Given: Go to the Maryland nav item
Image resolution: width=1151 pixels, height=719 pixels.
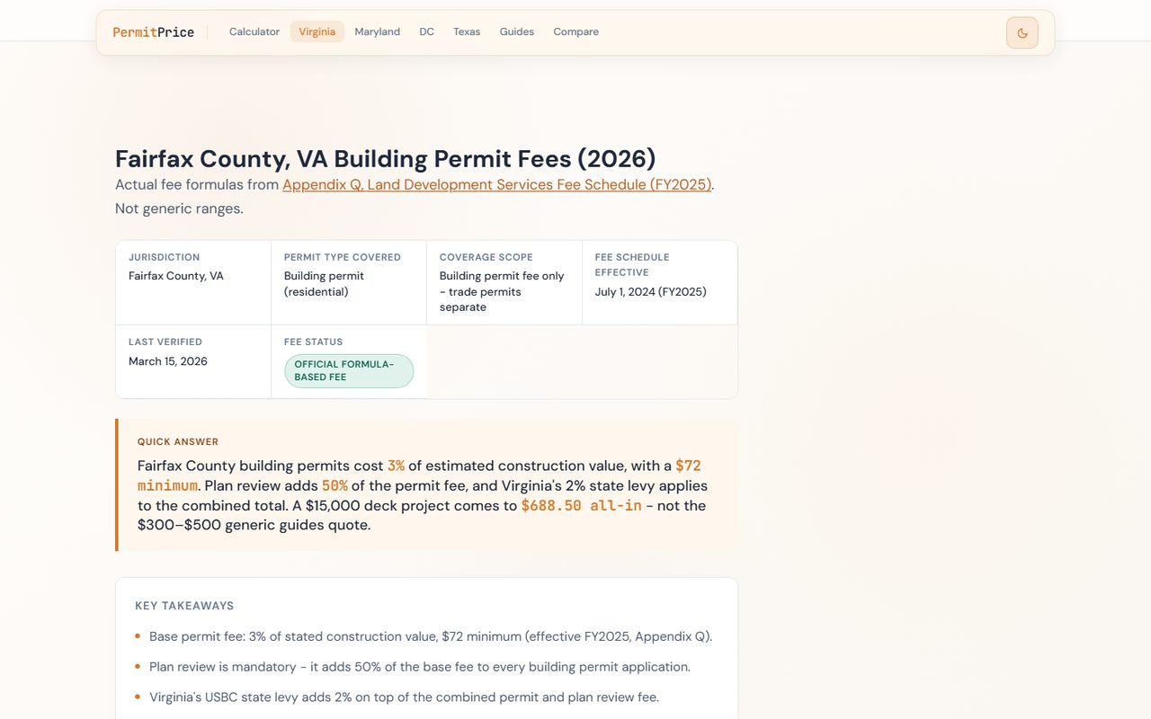Looking at the screenshot, I should (x=378, y=31).
